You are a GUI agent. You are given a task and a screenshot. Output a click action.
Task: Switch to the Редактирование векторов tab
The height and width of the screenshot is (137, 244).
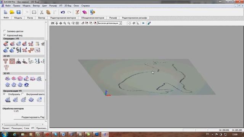coord(63,18)
